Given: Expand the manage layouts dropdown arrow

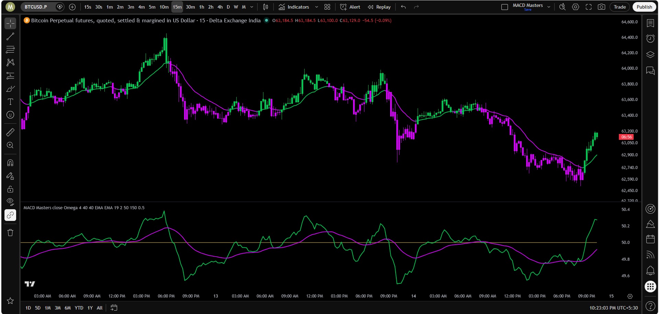Looking at the screenshot, I should point(549,7).
